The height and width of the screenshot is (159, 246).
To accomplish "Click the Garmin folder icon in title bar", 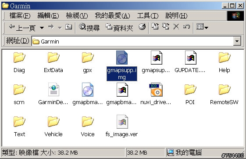I will pos(5,6).
